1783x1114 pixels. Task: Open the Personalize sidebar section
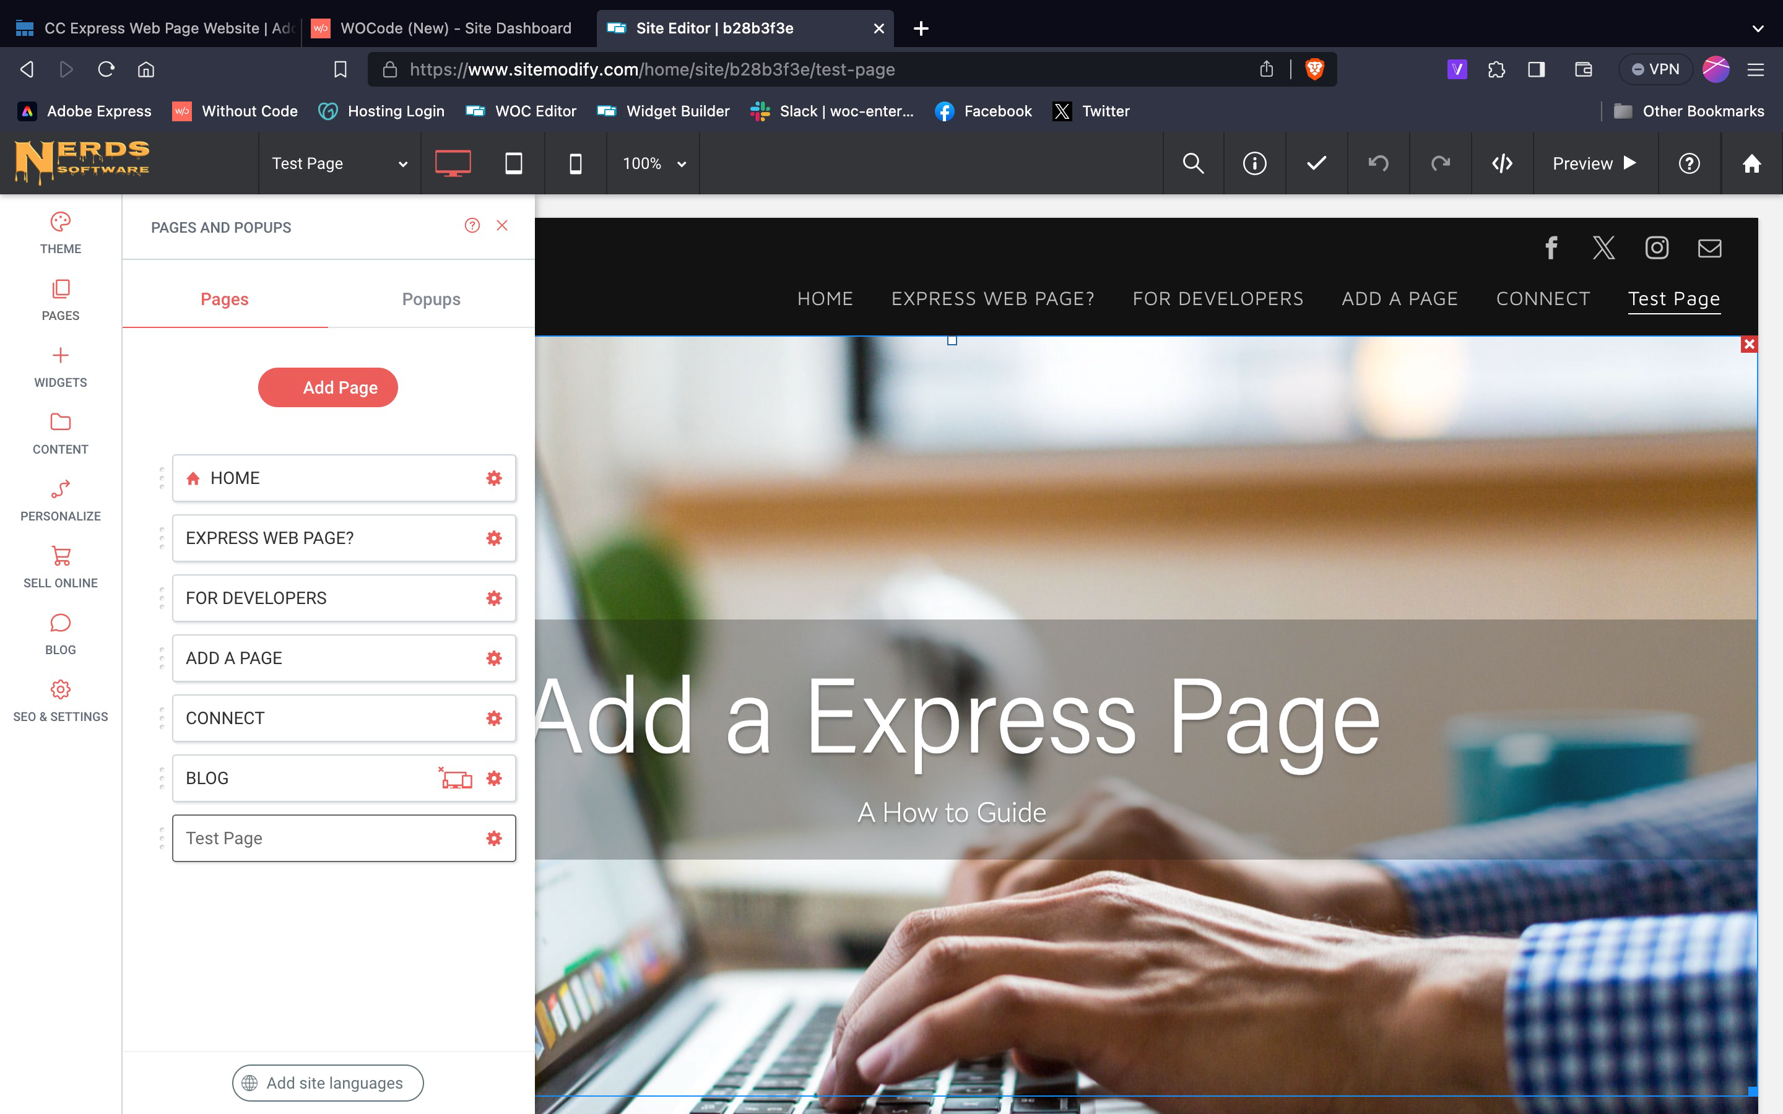(x=61, y=500)
